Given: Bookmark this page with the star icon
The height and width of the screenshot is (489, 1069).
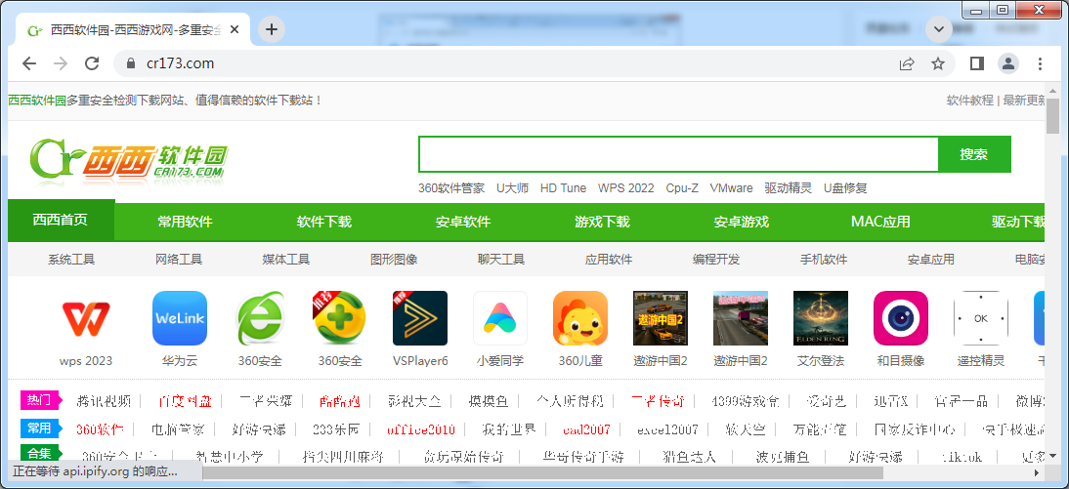Looking at the screenshot, I should click(938, 63).
